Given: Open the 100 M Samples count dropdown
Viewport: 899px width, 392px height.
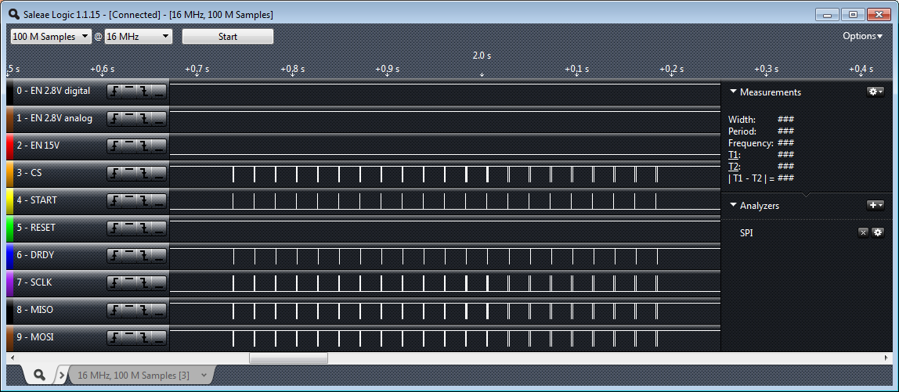Looking at the screenshot, I should [51, 37].
